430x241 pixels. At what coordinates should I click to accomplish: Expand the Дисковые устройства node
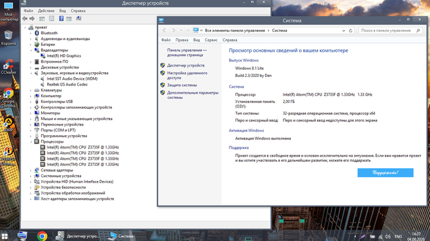(31, 68)
